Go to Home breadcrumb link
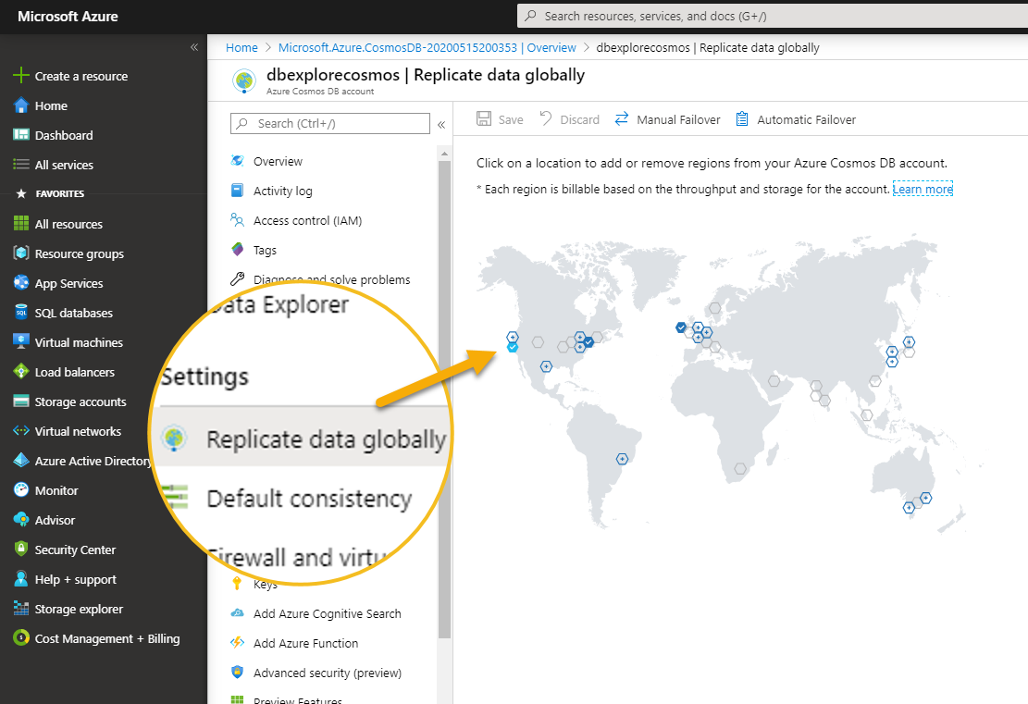1028x704 pixels. pyautogui.click(x=242, y=48)
